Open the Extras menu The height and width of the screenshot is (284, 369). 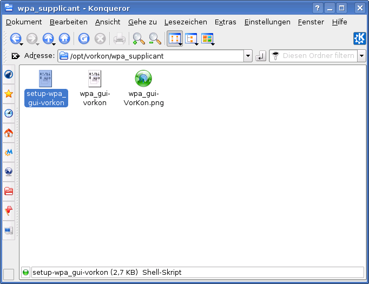226,22
